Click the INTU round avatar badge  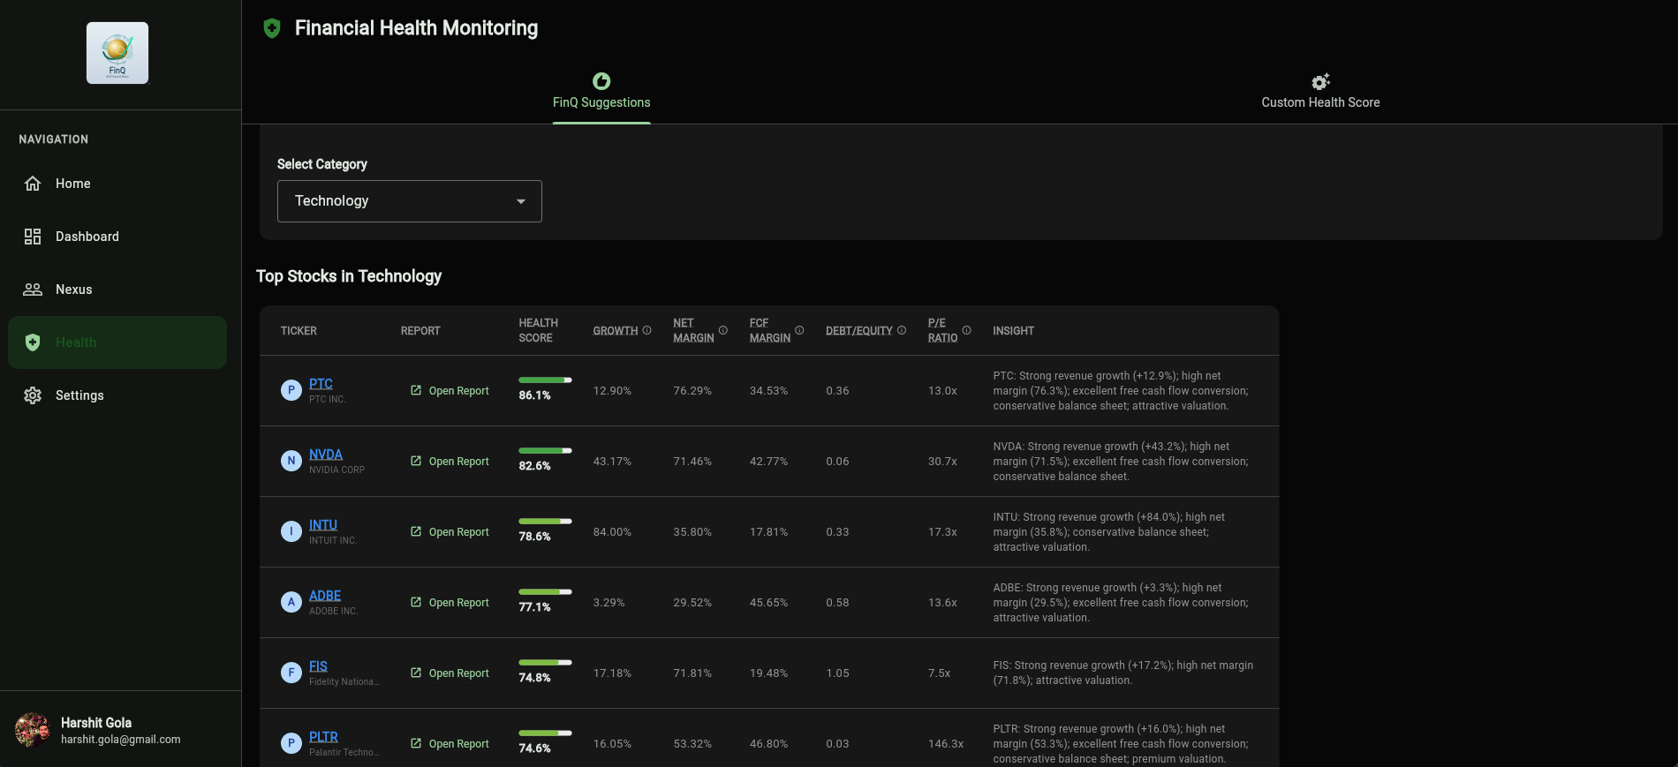(x=291, y=531)
